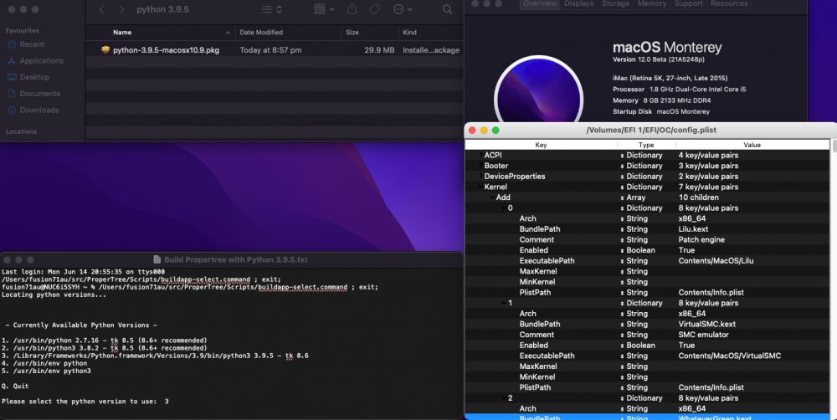Click True value for Lilu Enabled row
Viewport: 837px width, 420px height.
pyautogui.click(x=686, y=250)
